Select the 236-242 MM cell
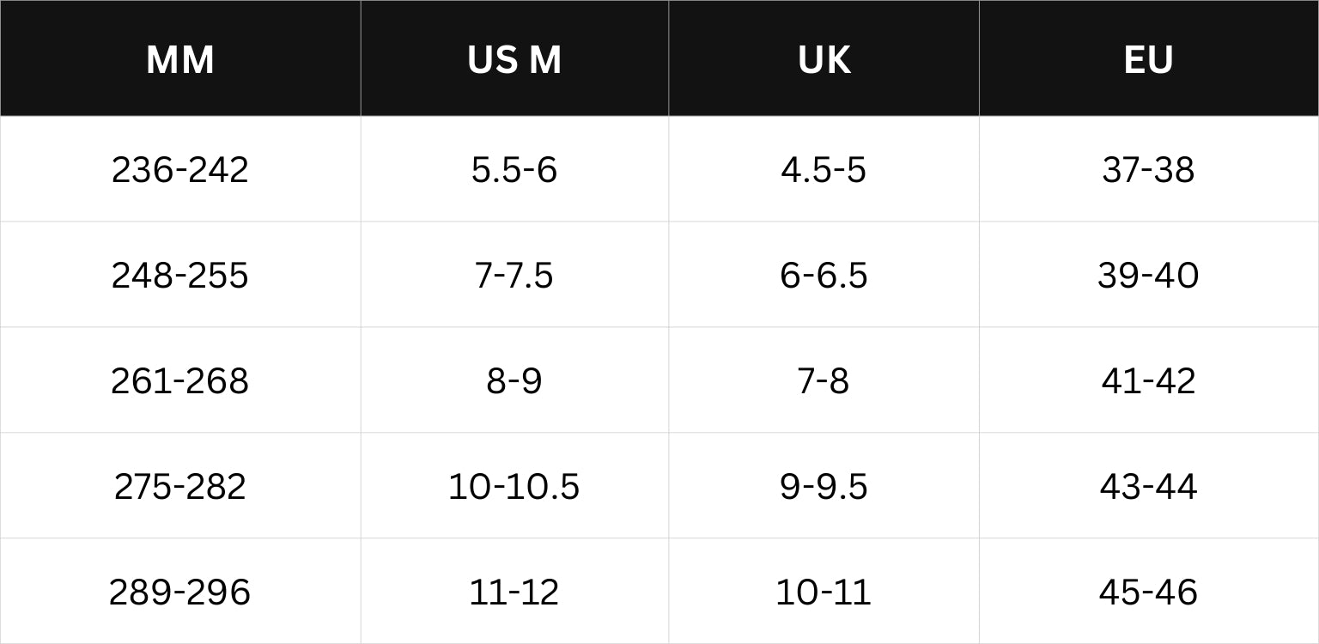The image size is (1319, 644). click(180, 169)
